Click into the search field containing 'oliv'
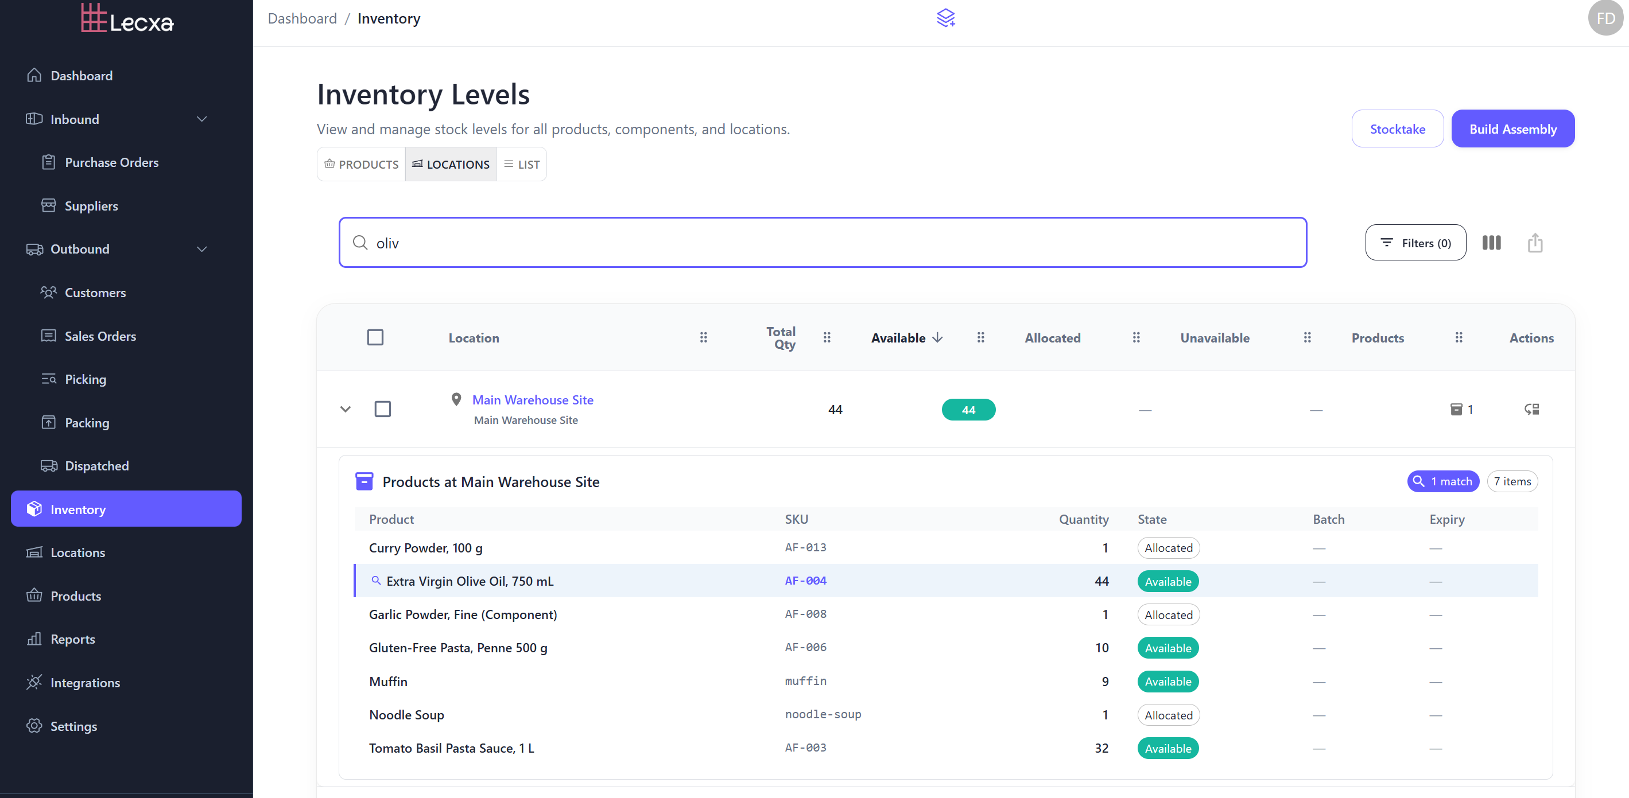This screenshot has height=798, width=1629. click(822, 243)
